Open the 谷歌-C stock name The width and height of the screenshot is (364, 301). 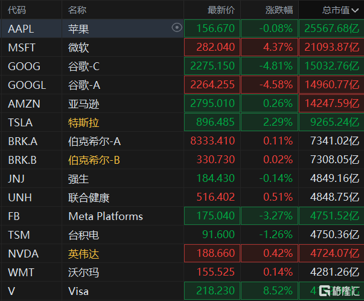(84, 66)
